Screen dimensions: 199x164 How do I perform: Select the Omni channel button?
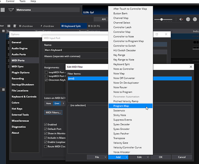tap(57, 103)
